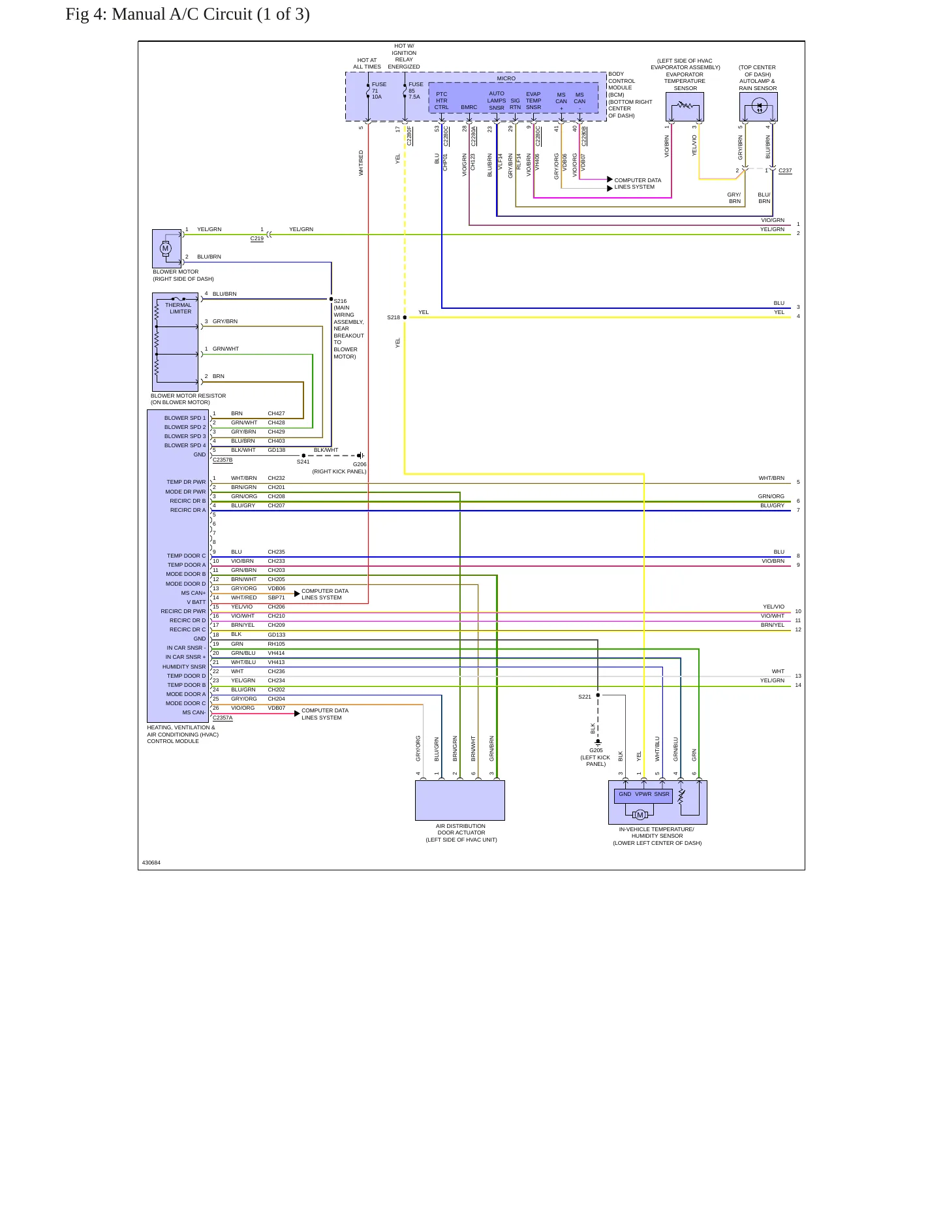The width and height of the screenshot is (943, 1221).
Task: Click the 'BRN/YEL' label at page reference 12
Action: [773, 625]
